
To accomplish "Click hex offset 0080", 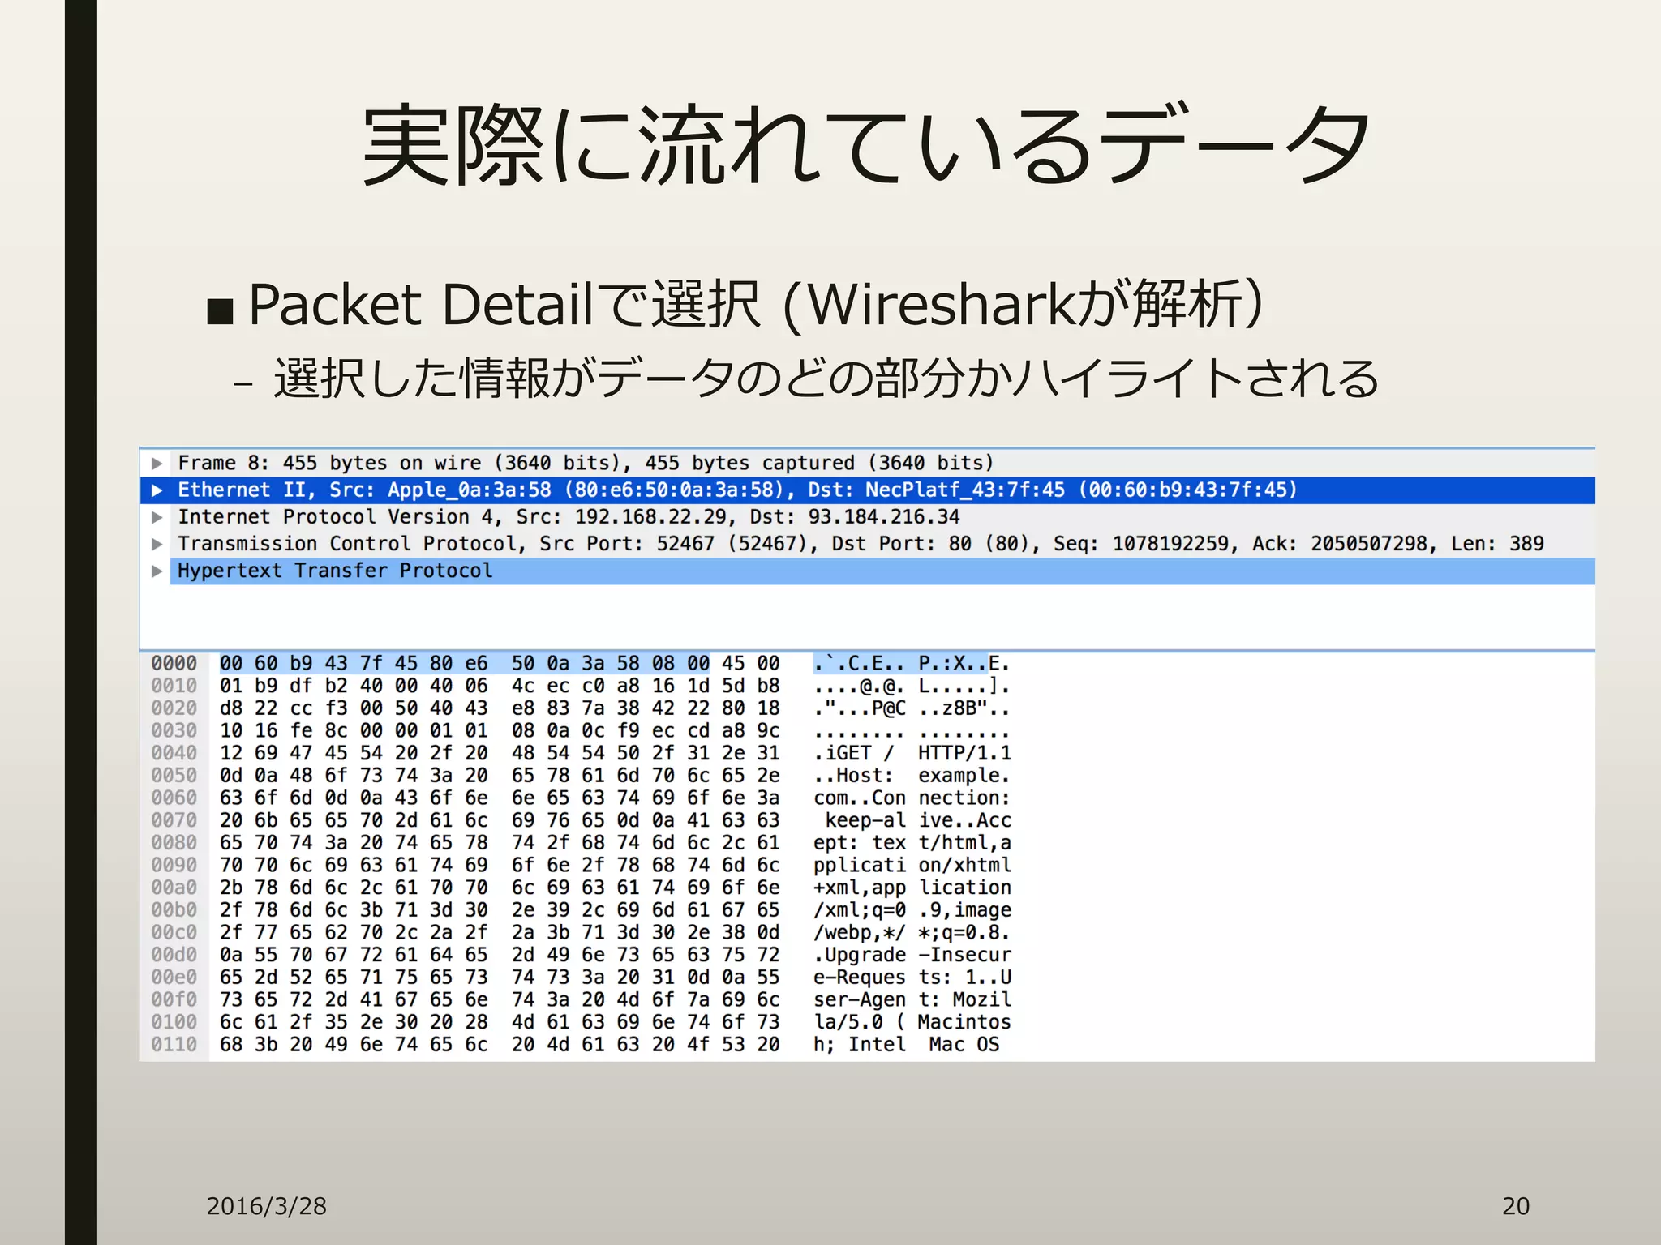I will [174, 843].
